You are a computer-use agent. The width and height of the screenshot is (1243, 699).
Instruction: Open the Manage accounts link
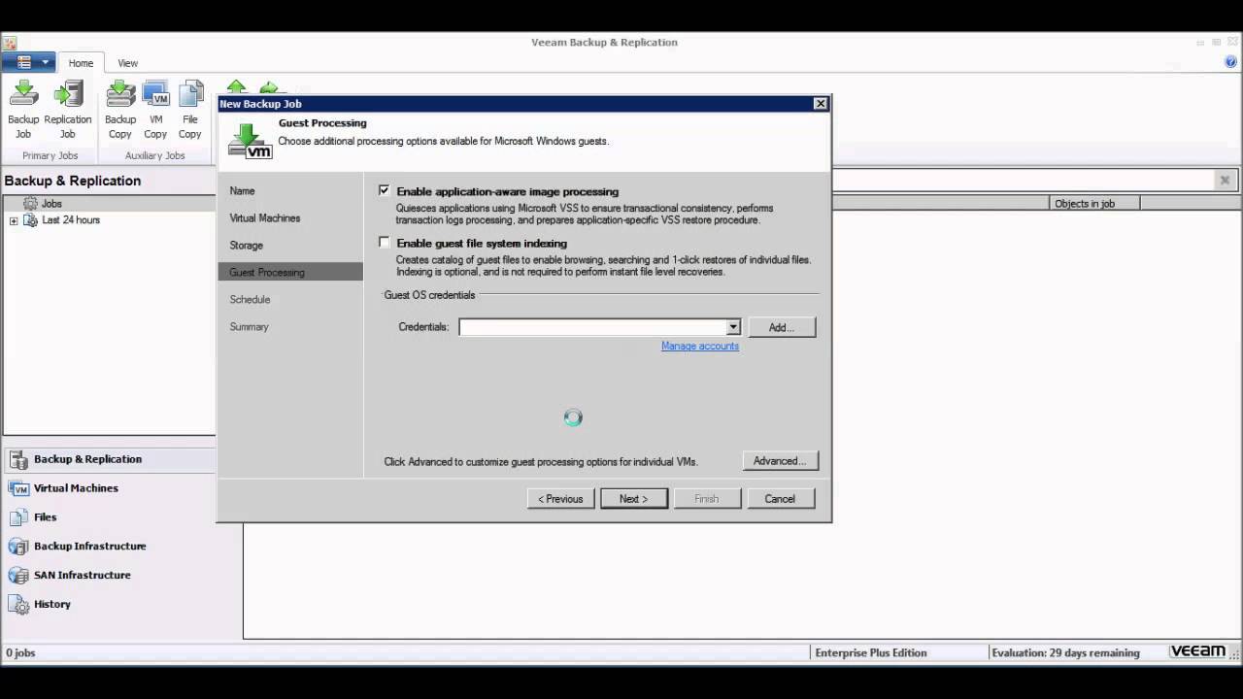[x=700, y=347]
